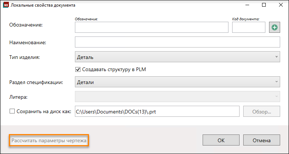
Task: Confirm the dialog with OK
Action: tap(221, 140)
